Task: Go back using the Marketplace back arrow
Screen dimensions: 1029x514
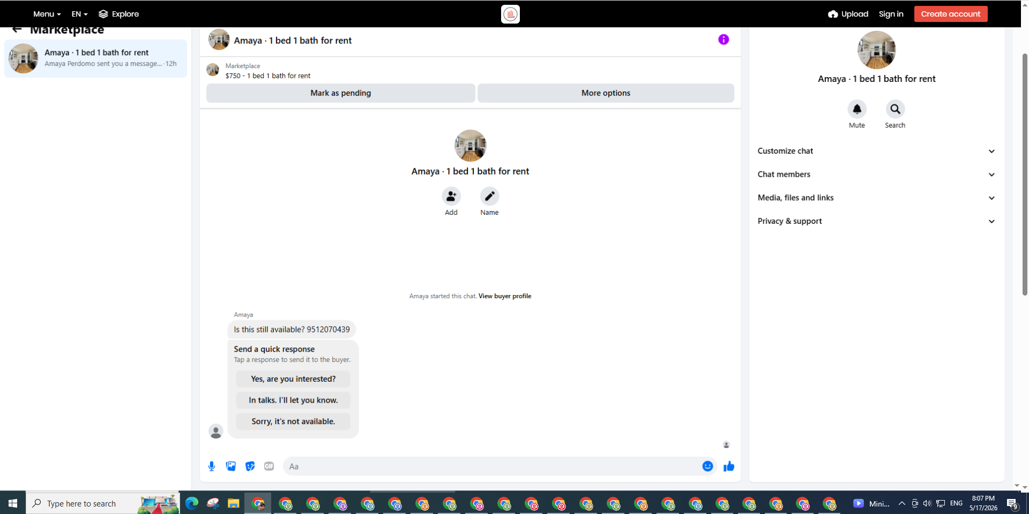Action: point(17,29)
